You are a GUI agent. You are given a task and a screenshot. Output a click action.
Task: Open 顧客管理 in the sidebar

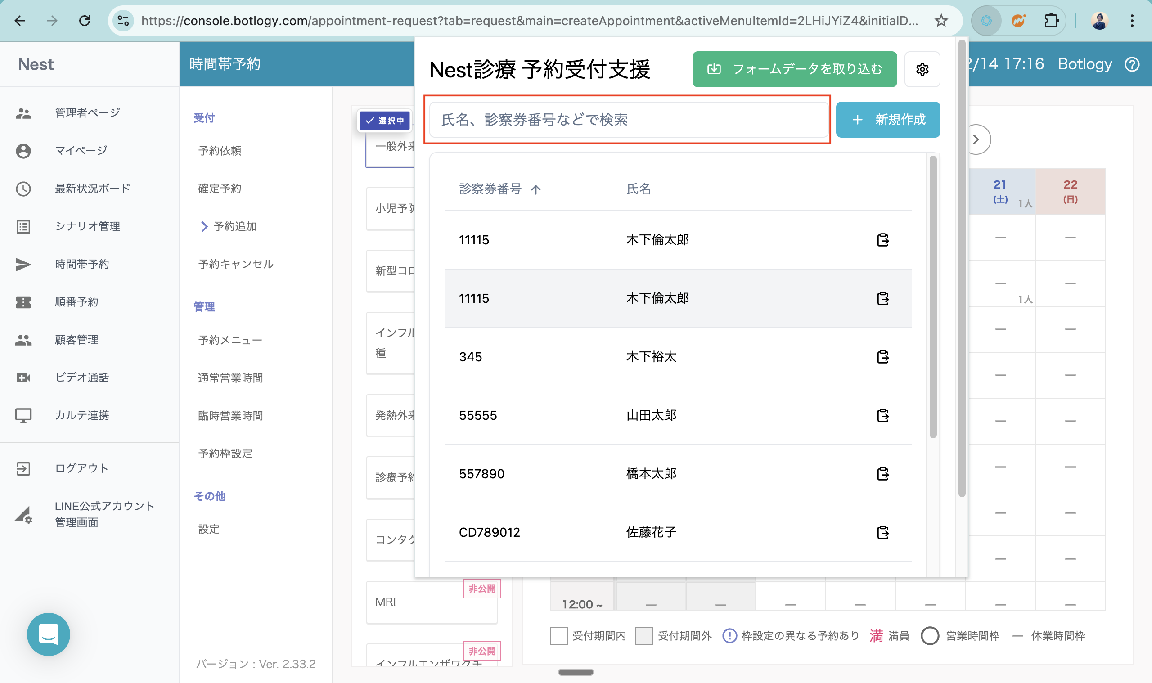tap(76, 340)
